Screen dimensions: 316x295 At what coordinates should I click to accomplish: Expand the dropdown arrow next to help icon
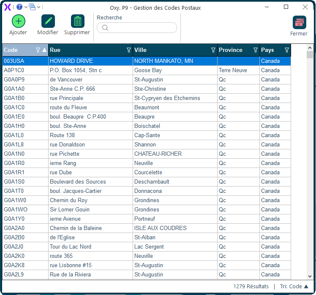point(26,7)
